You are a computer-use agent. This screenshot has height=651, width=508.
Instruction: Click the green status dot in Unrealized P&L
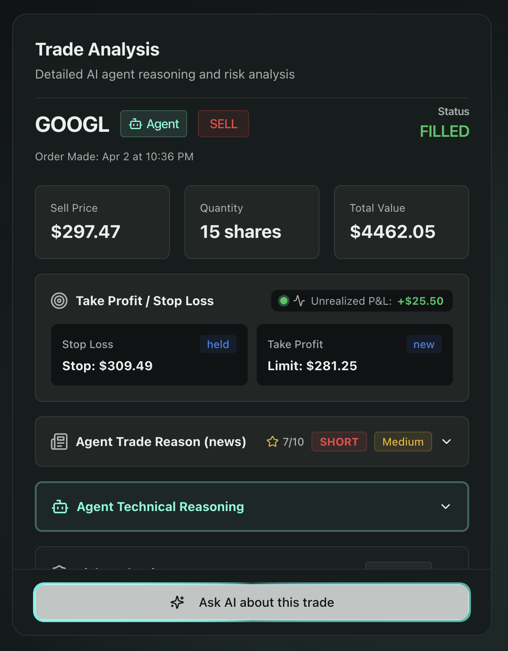tap(284, 301)
